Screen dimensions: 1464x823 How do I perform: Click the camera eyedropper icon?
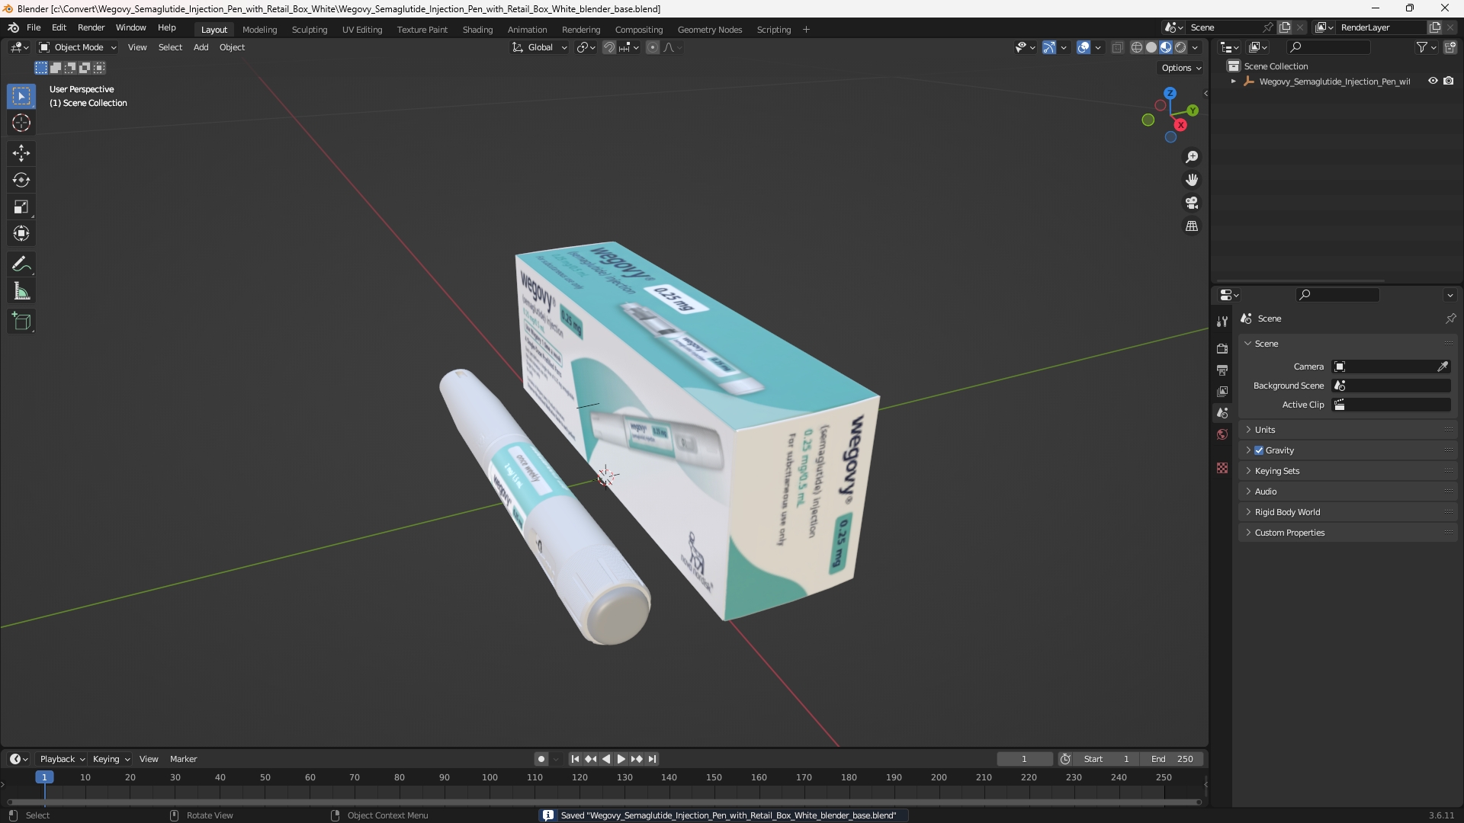point(1443,367)
